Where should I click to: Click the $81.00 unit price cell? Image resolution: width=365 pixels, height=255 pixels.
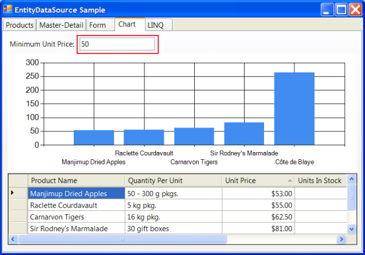tap(258, 228)
